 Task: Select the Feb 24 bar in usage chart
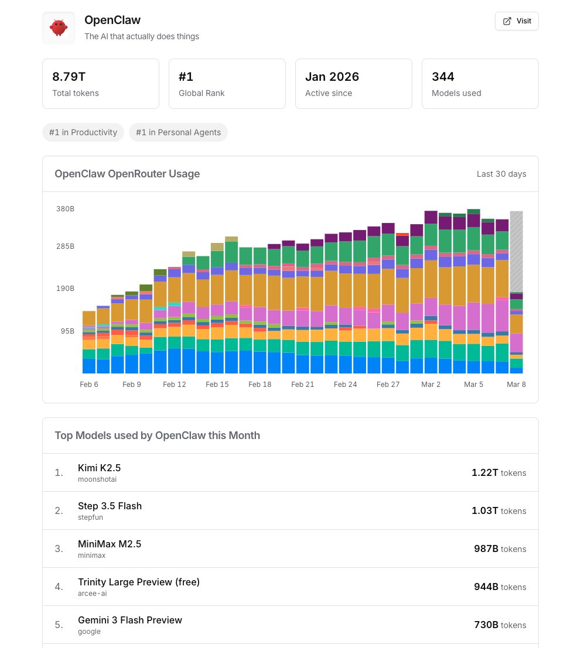(346, 303)
